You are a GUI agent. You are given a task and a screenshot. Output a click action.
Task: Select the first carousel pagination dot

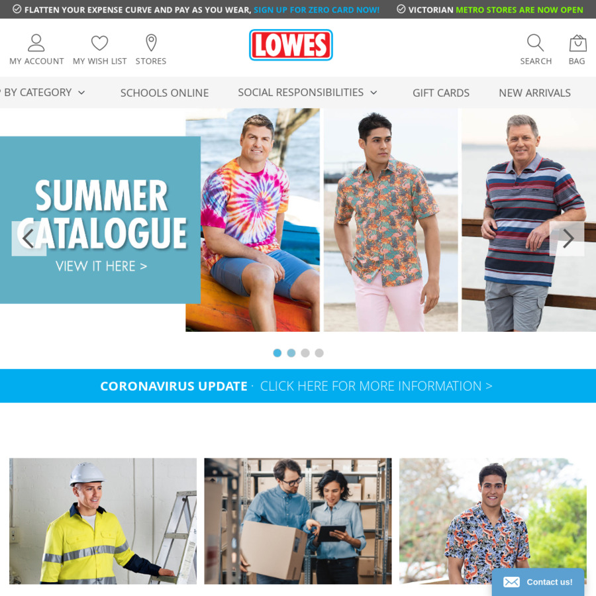[277, 353]
